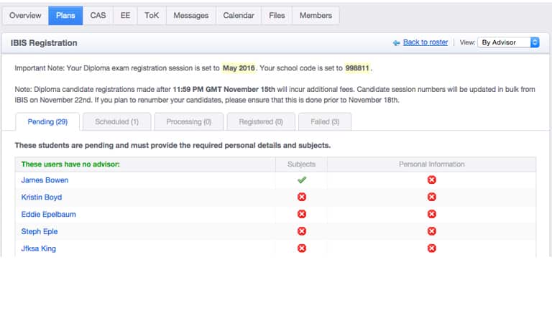Image resolution: width=552 pixels, height=331 pixels.
Task: Open the Calendar tab
Action: [x=239, y=16]
